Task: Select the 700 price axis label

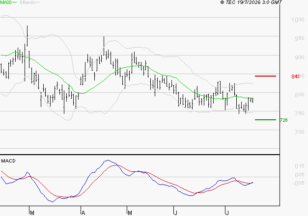Action: pos(299,132)
